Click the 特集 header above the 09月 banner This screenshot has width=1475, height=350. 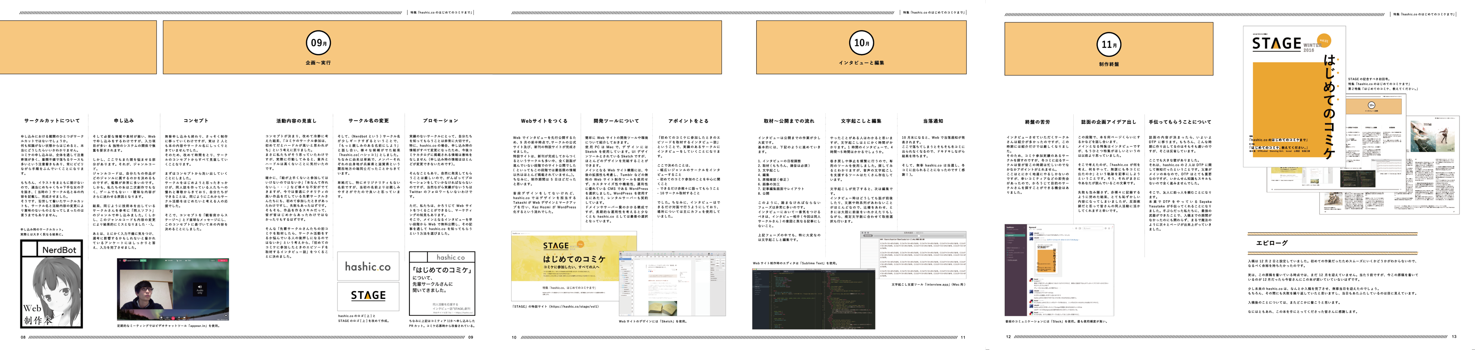[440, 12]
